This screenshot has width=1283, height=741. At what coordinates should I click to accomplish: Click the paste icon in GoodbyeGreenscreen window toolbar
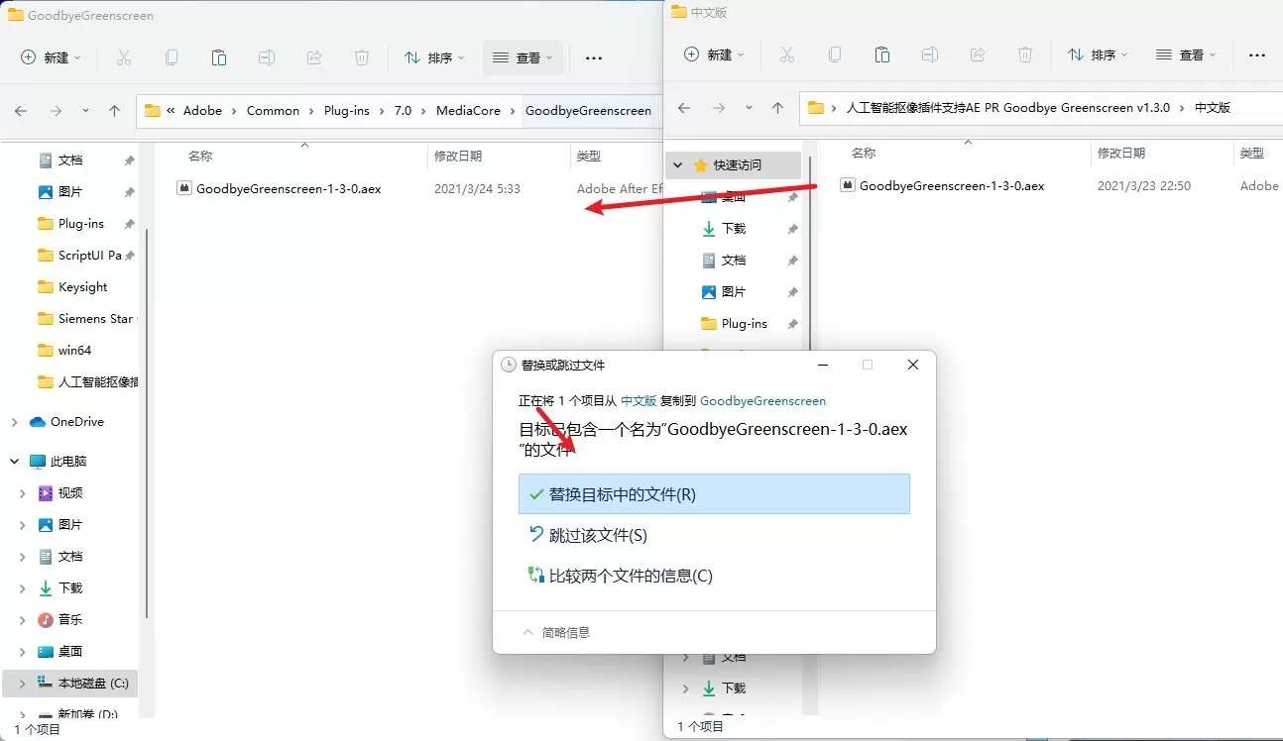click(x=219, y=58)
